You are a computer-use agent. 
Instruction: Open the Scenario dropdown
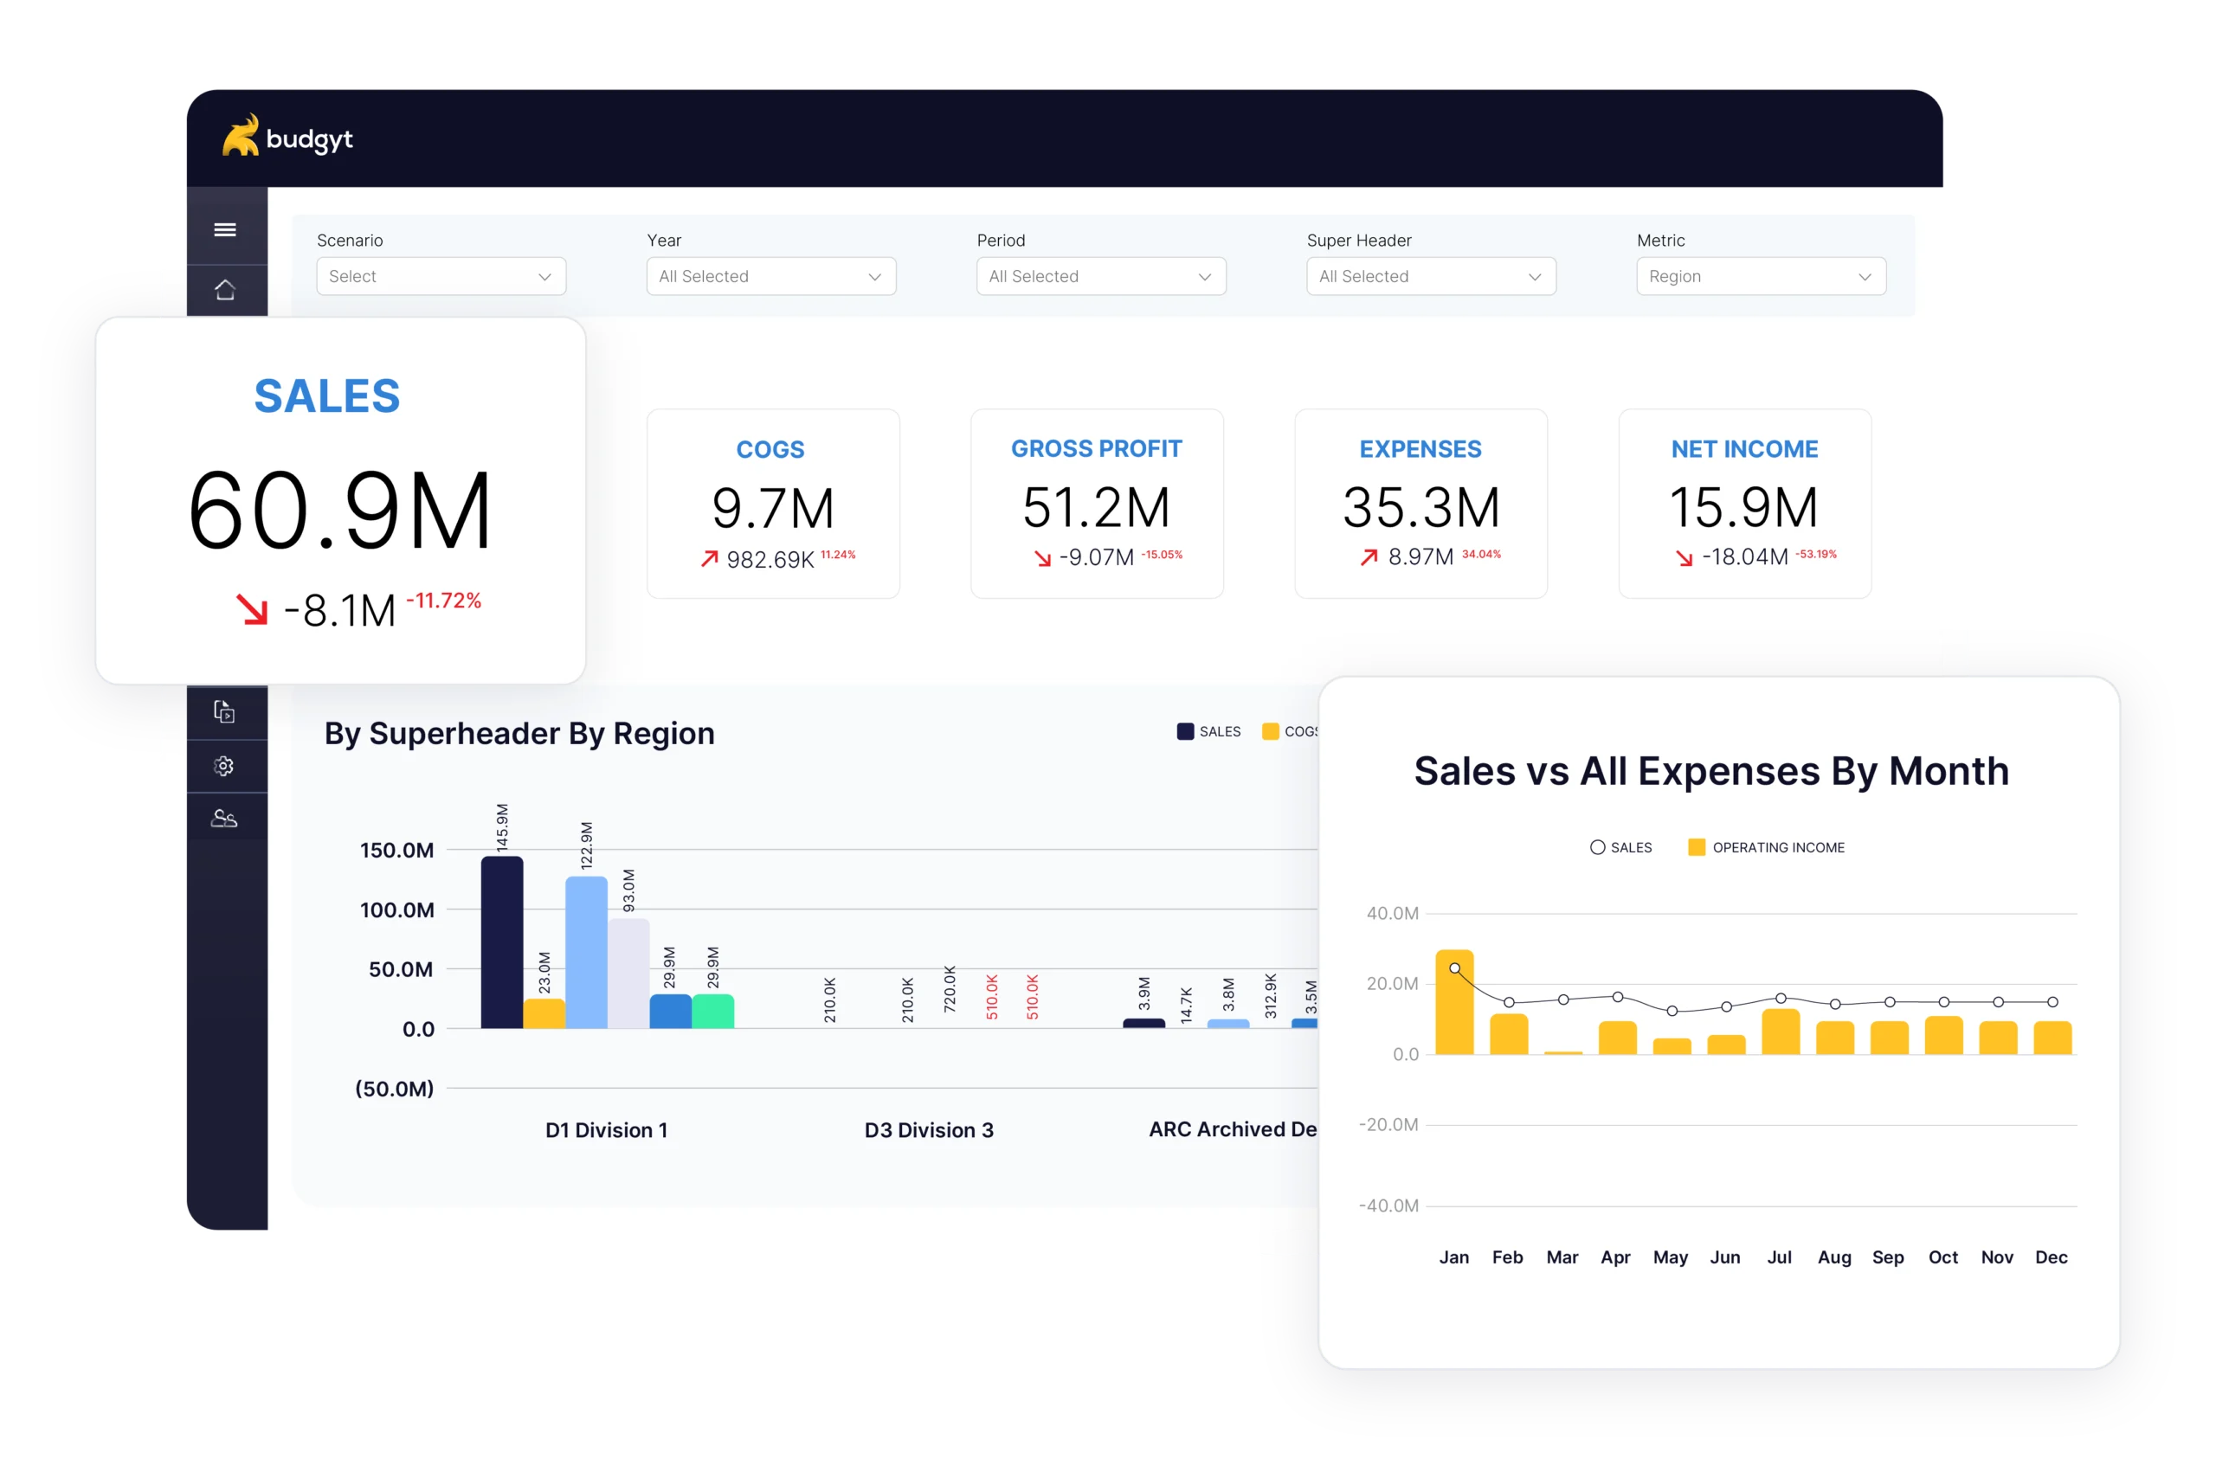point(441,277)
